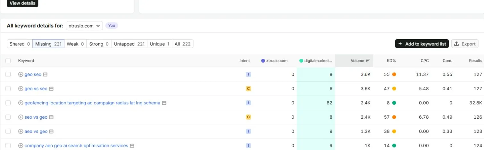484x150 pixels.
Task: Sort by the Com. column header
Action: (447, 61)
